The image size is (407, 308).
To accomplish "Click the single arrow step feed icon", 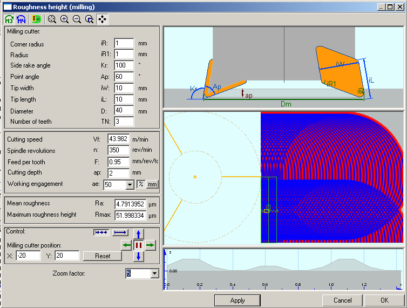I will 120,232.
